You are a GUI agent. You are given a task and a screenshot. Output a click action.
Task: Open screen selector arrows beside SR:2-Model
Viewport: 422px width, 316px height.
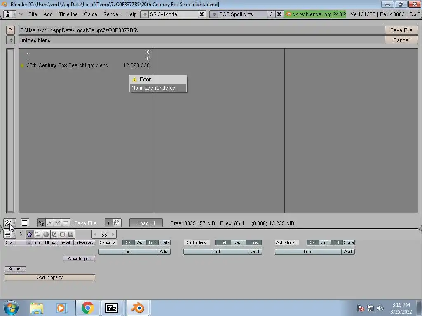pos(145,14)
